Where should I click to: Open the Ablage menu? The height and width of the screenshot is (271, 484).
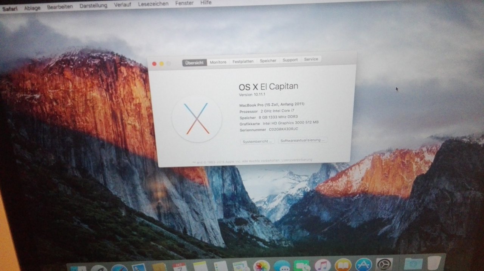click(x=32, y=8)
